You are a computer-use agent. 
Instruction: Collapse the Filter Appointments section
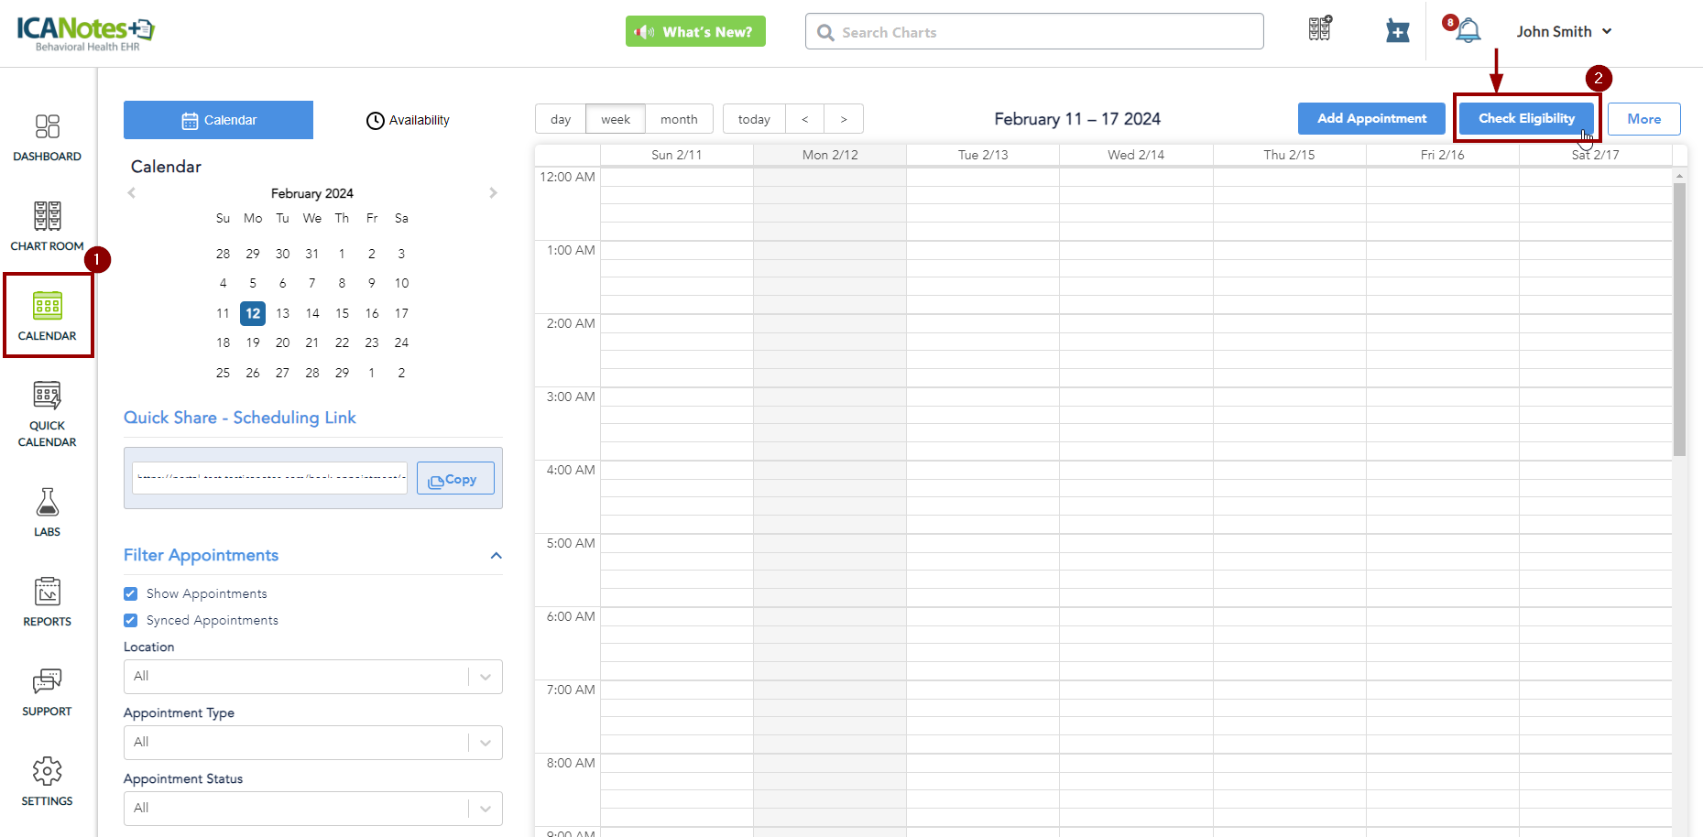[x=496, y=556]
